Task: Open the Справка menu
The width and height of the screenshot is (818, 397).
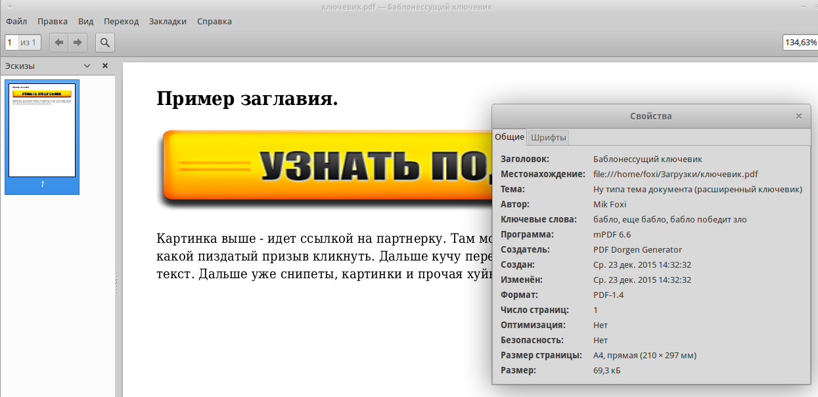Action: [214, 21]
